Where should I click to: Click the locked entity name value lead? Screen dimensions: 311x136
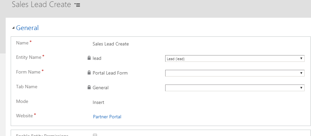(x=97, y=58)
